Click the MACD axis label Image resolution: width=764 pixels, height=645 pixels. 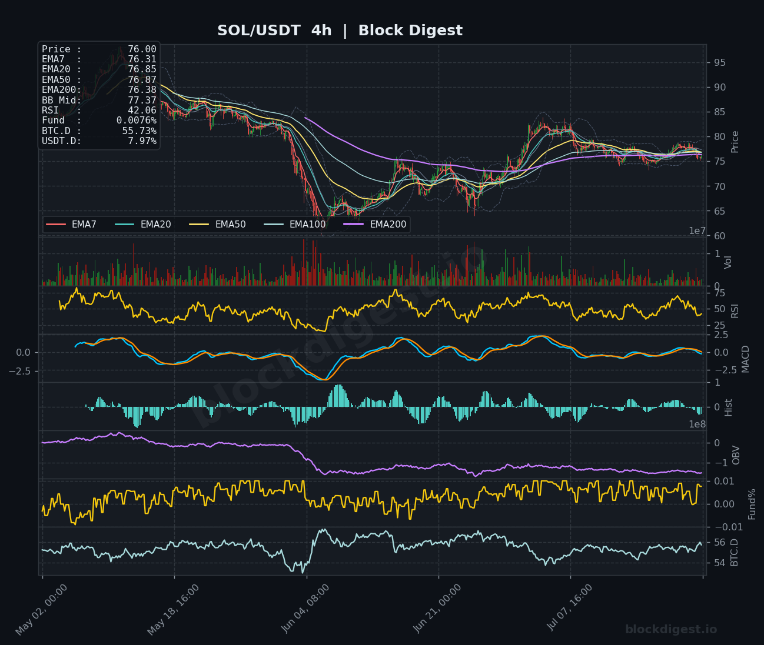(x=745, y=359)
